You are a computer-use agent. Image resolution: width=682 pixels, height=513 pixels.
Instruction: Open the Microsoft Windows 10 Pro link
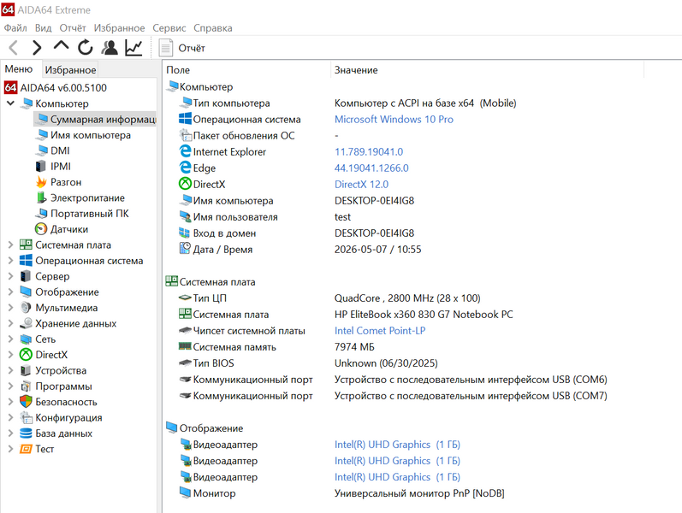pos(394,119)
